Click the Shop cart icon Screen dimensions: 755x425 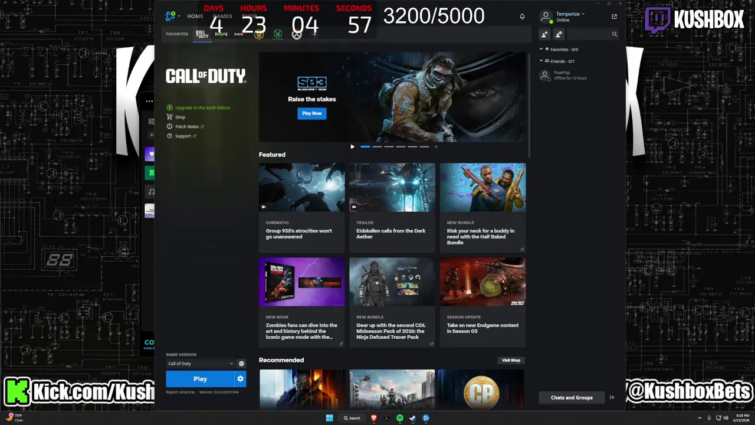pos(170,117)
